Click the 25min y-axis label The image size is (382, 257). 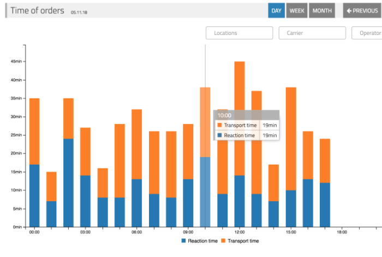point(16,135)
